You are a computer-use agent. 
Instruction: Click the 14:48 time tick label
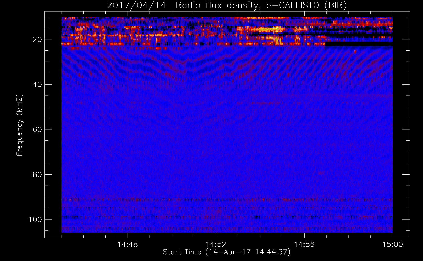pos(128,244)
